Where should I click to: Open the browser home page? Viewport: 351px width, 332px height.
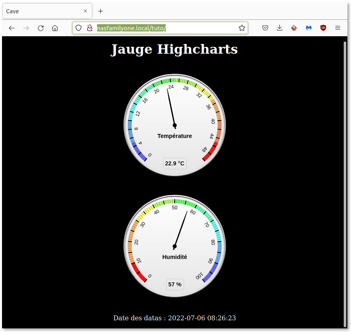pyautogui.click(x=55, y=28)
